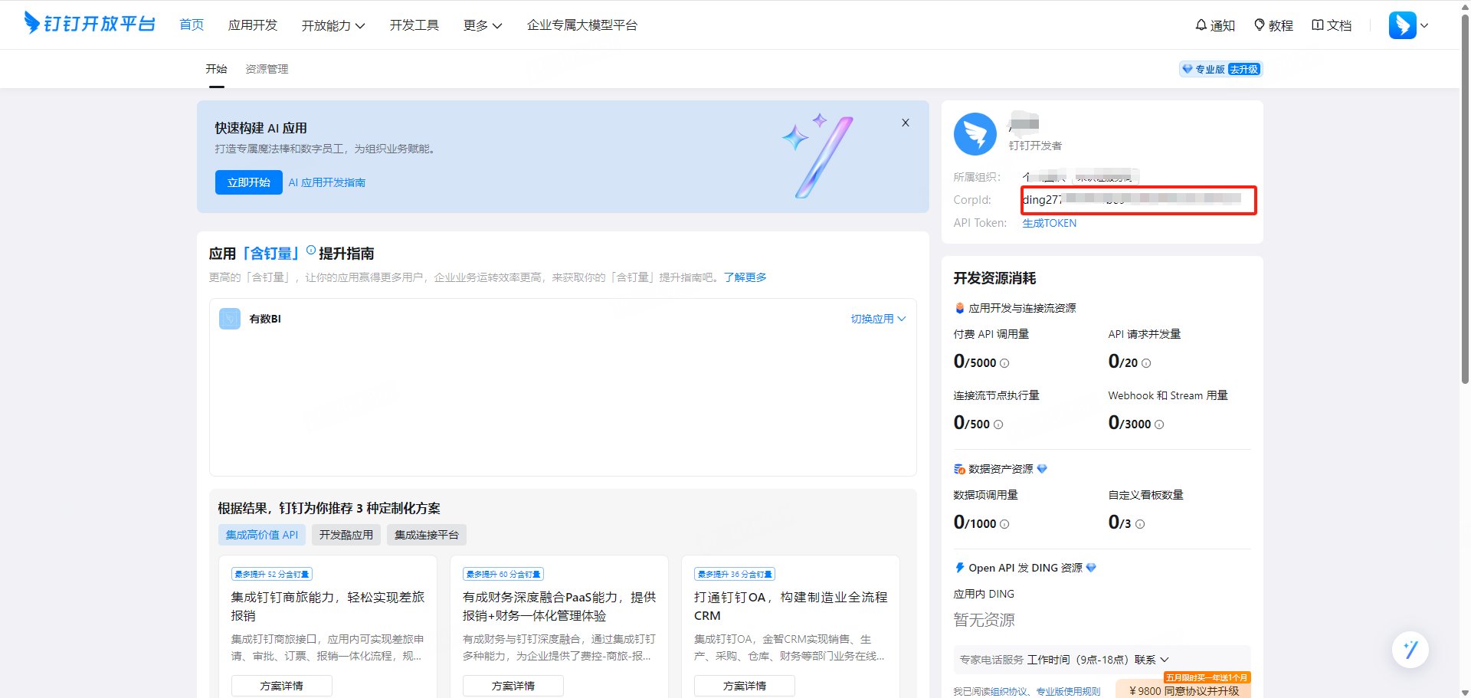Image resolution: width=1471 pixels, height=698 pixels.
Task: Expand the 更多 navigation menu
Action: pos(482,25)
